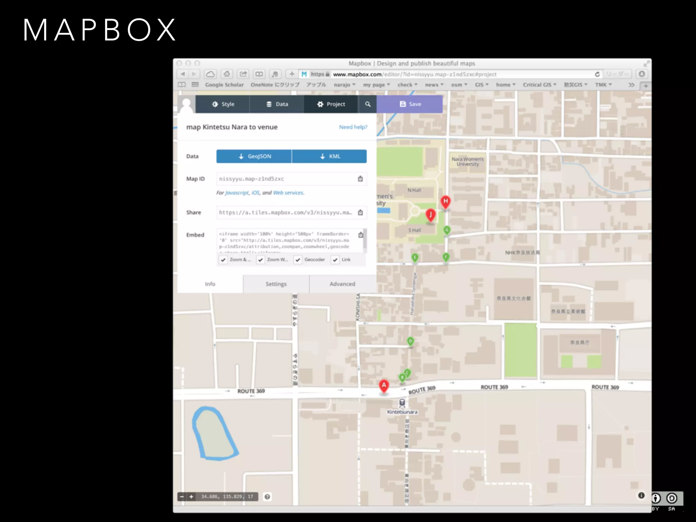Click the browser home icon
Image resolution: width=696 pixels, height=522 pixels.
tap(227, 74)
